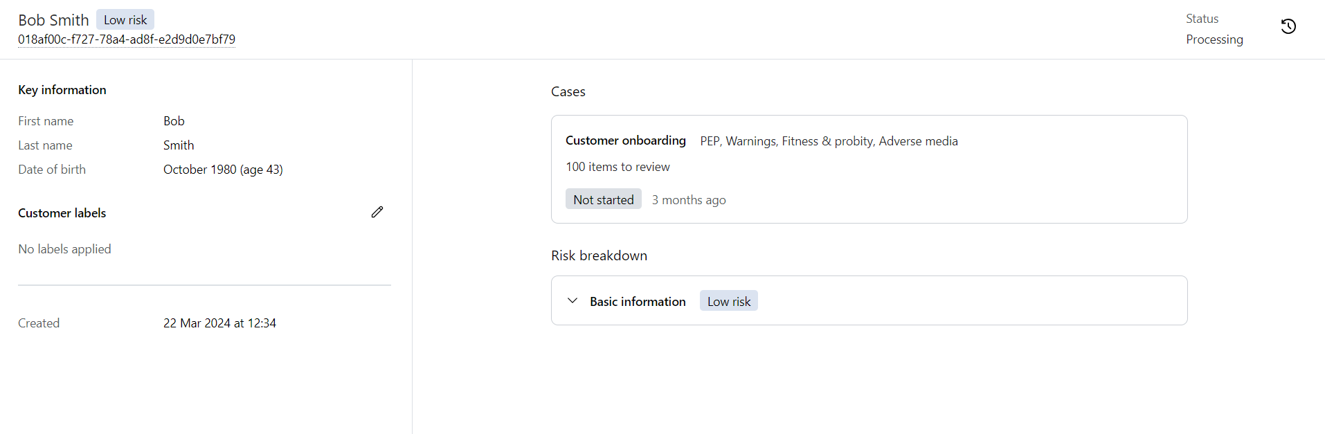Click the Not started status badge
This screenshot has width=1325, height=434.
click(603, 199)
